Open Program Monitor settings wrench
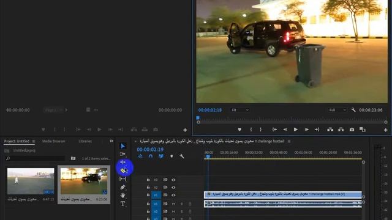 pyautogui.click(x=353, y=110)
